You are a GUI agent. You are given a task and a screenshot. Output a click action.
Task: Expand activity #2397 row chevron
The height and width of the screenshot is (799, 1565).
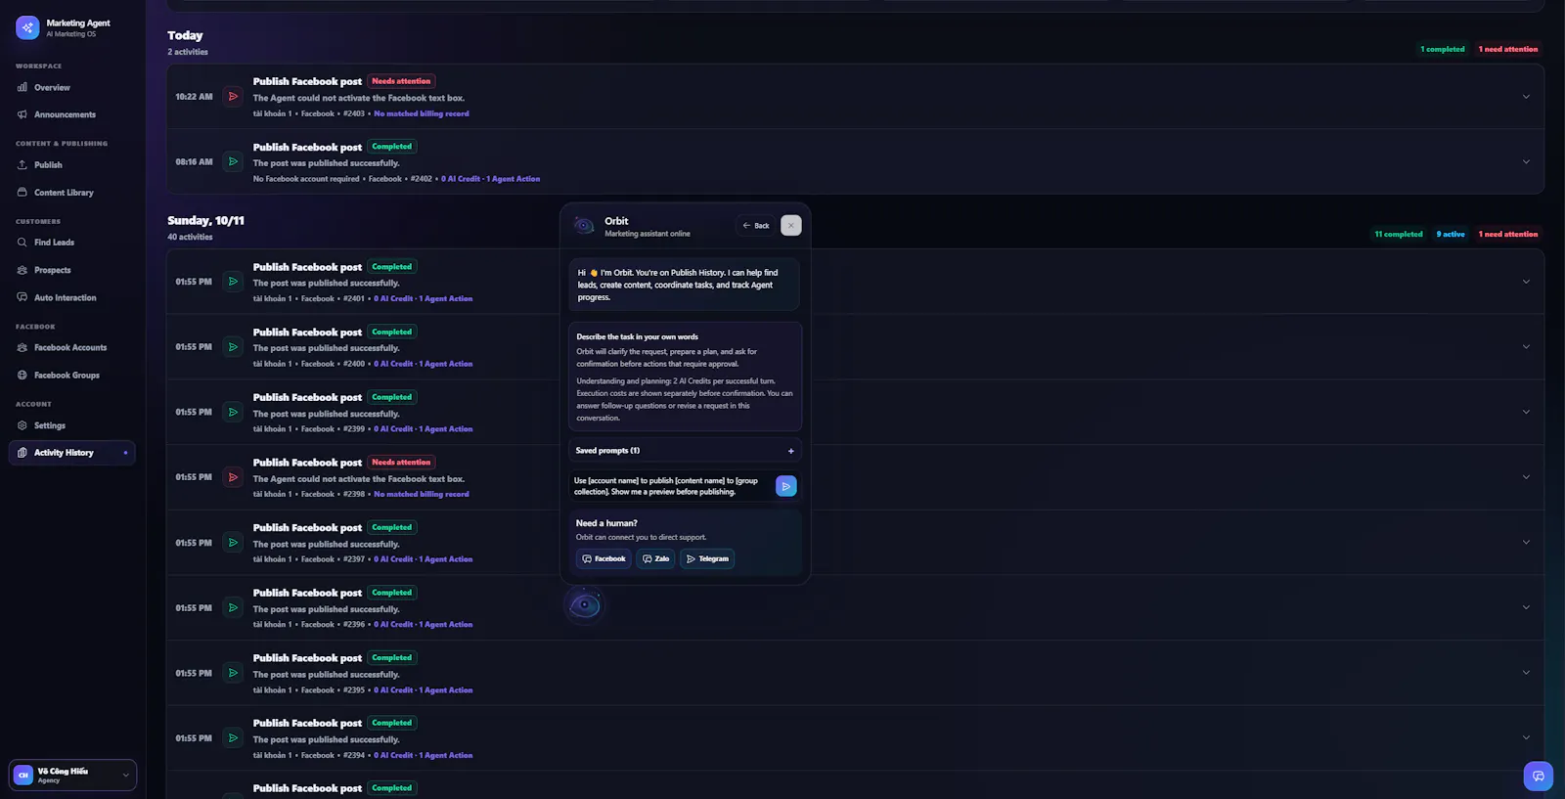coord(1526,543)
